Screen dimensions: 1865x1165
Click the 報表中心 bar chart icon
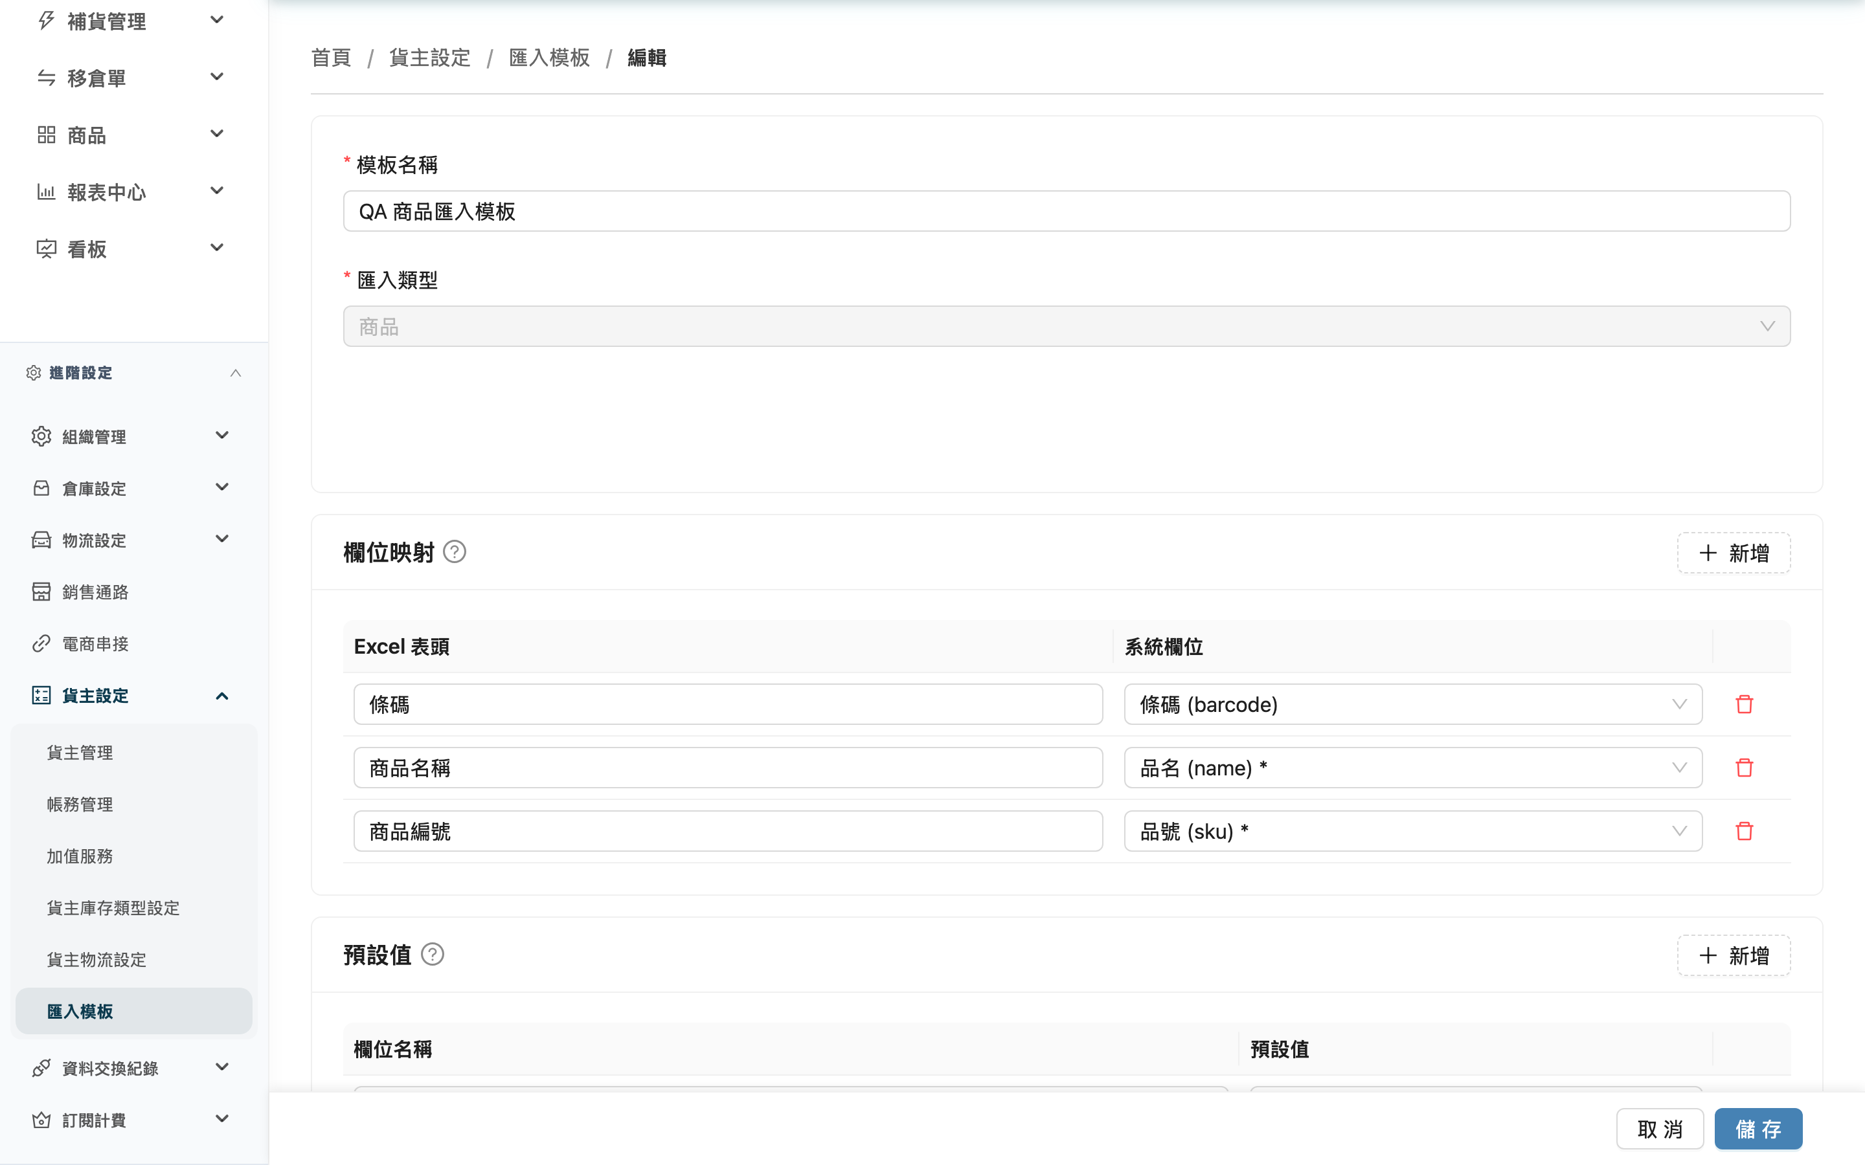46,192
